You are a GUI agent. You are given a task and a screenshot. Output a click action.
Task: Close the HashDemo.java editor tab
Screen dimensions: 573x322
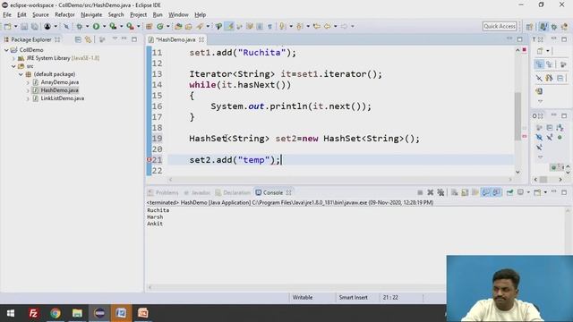[201, 39]
